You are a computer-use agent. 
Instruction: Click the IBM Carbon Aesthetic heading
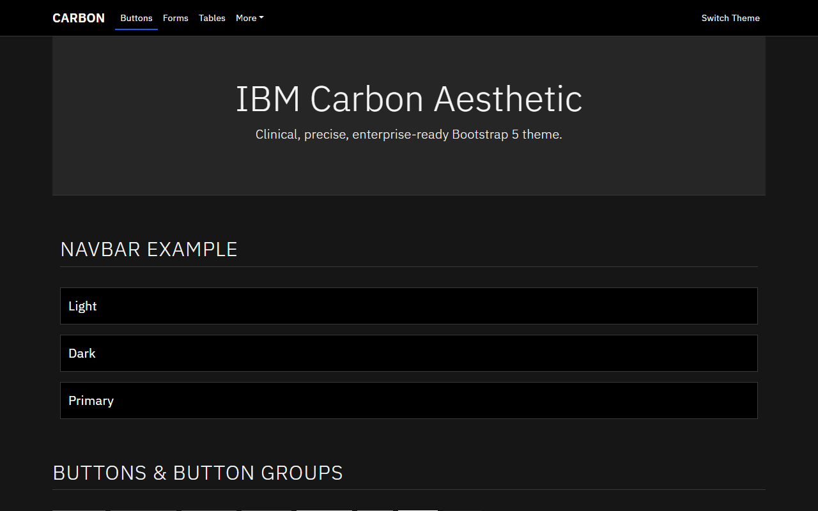(x=409, y=99)
